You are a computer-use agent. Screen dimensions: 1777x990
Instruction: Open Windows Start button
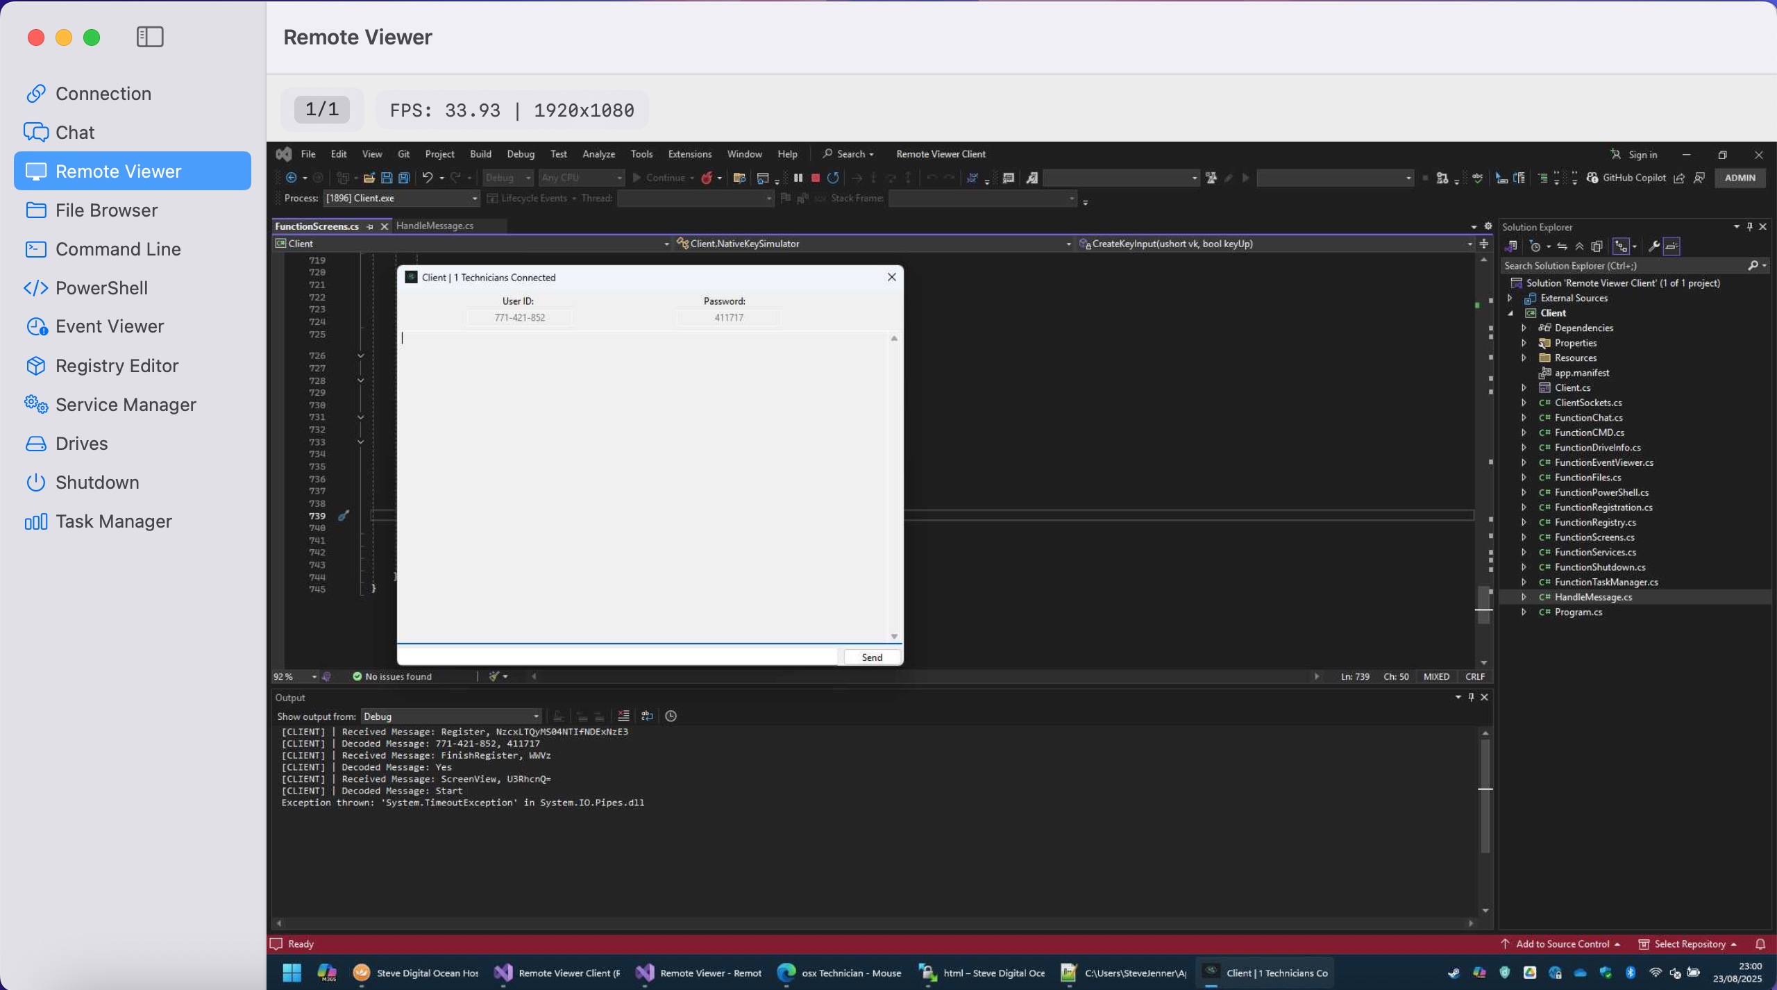(292, 973)
